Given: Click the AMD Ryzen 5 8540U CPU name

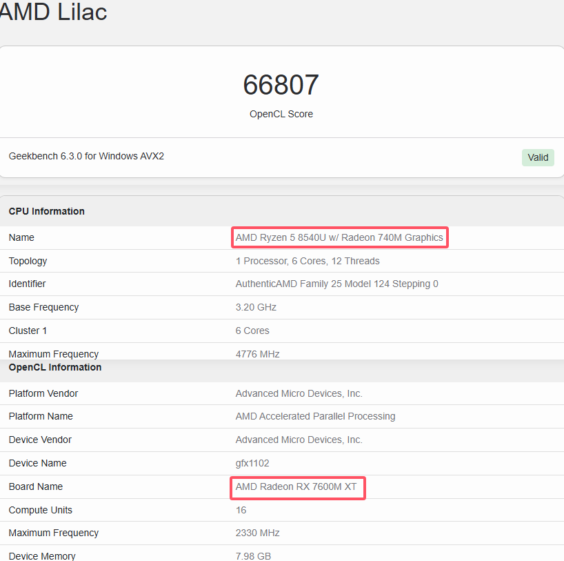Looking at the screenshot, I should [339, 237].
